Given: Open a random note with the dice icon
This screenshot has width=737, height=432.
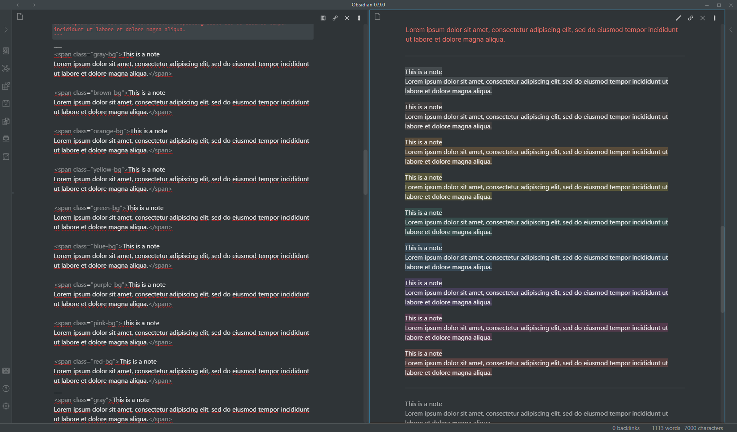Looking at the screenshot, I should tap(6, 156).
